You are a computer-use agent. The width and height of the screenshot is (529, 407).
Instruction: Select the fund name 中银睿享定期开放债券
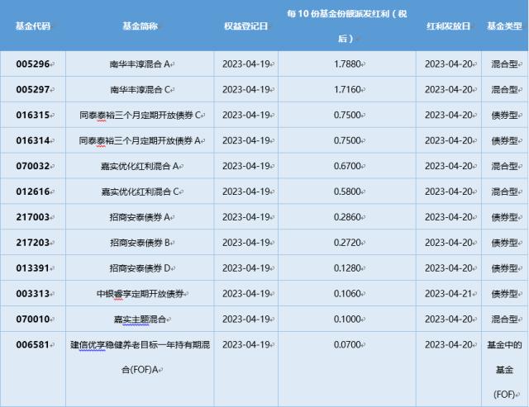point(140,293)
